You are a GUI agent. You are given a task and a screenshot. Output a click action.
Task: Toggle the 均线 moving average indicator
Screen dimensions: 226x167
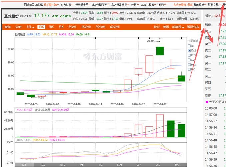click(x=192, y=50)
